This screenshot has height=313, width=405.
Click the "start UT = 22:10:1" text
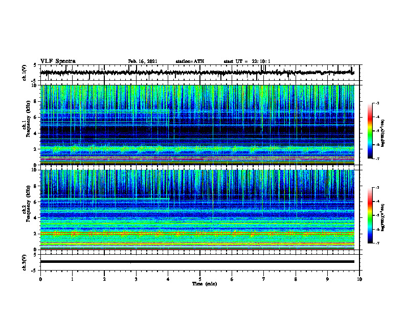247,61
